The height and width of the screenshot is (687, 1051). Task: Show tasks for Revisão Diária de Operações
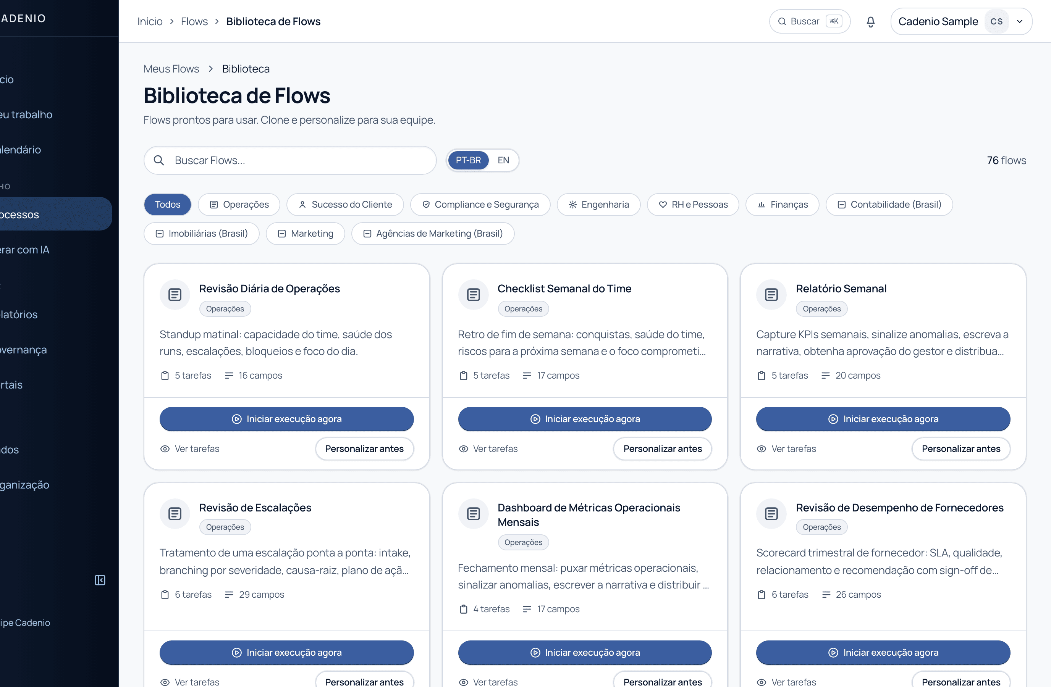pyautogui.click(x=189, y=449)
